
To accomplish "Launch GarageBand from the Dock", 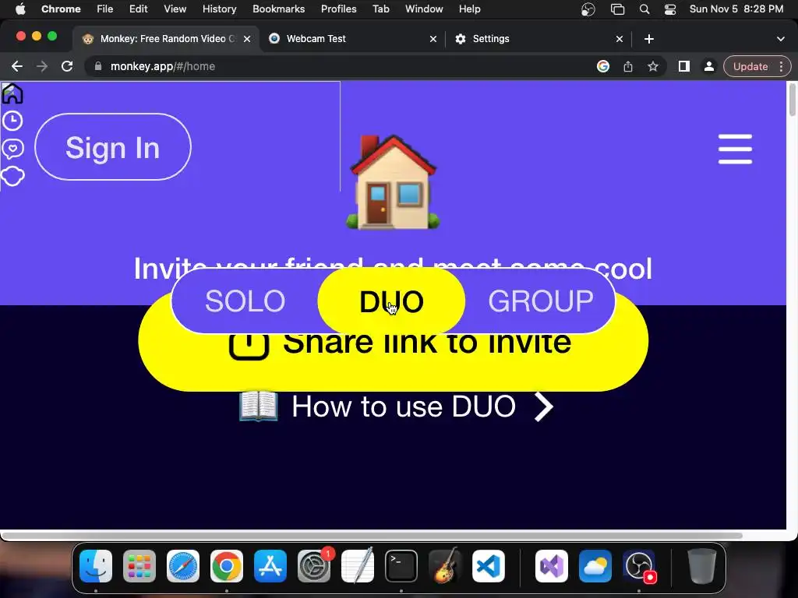I will (445, 566).
